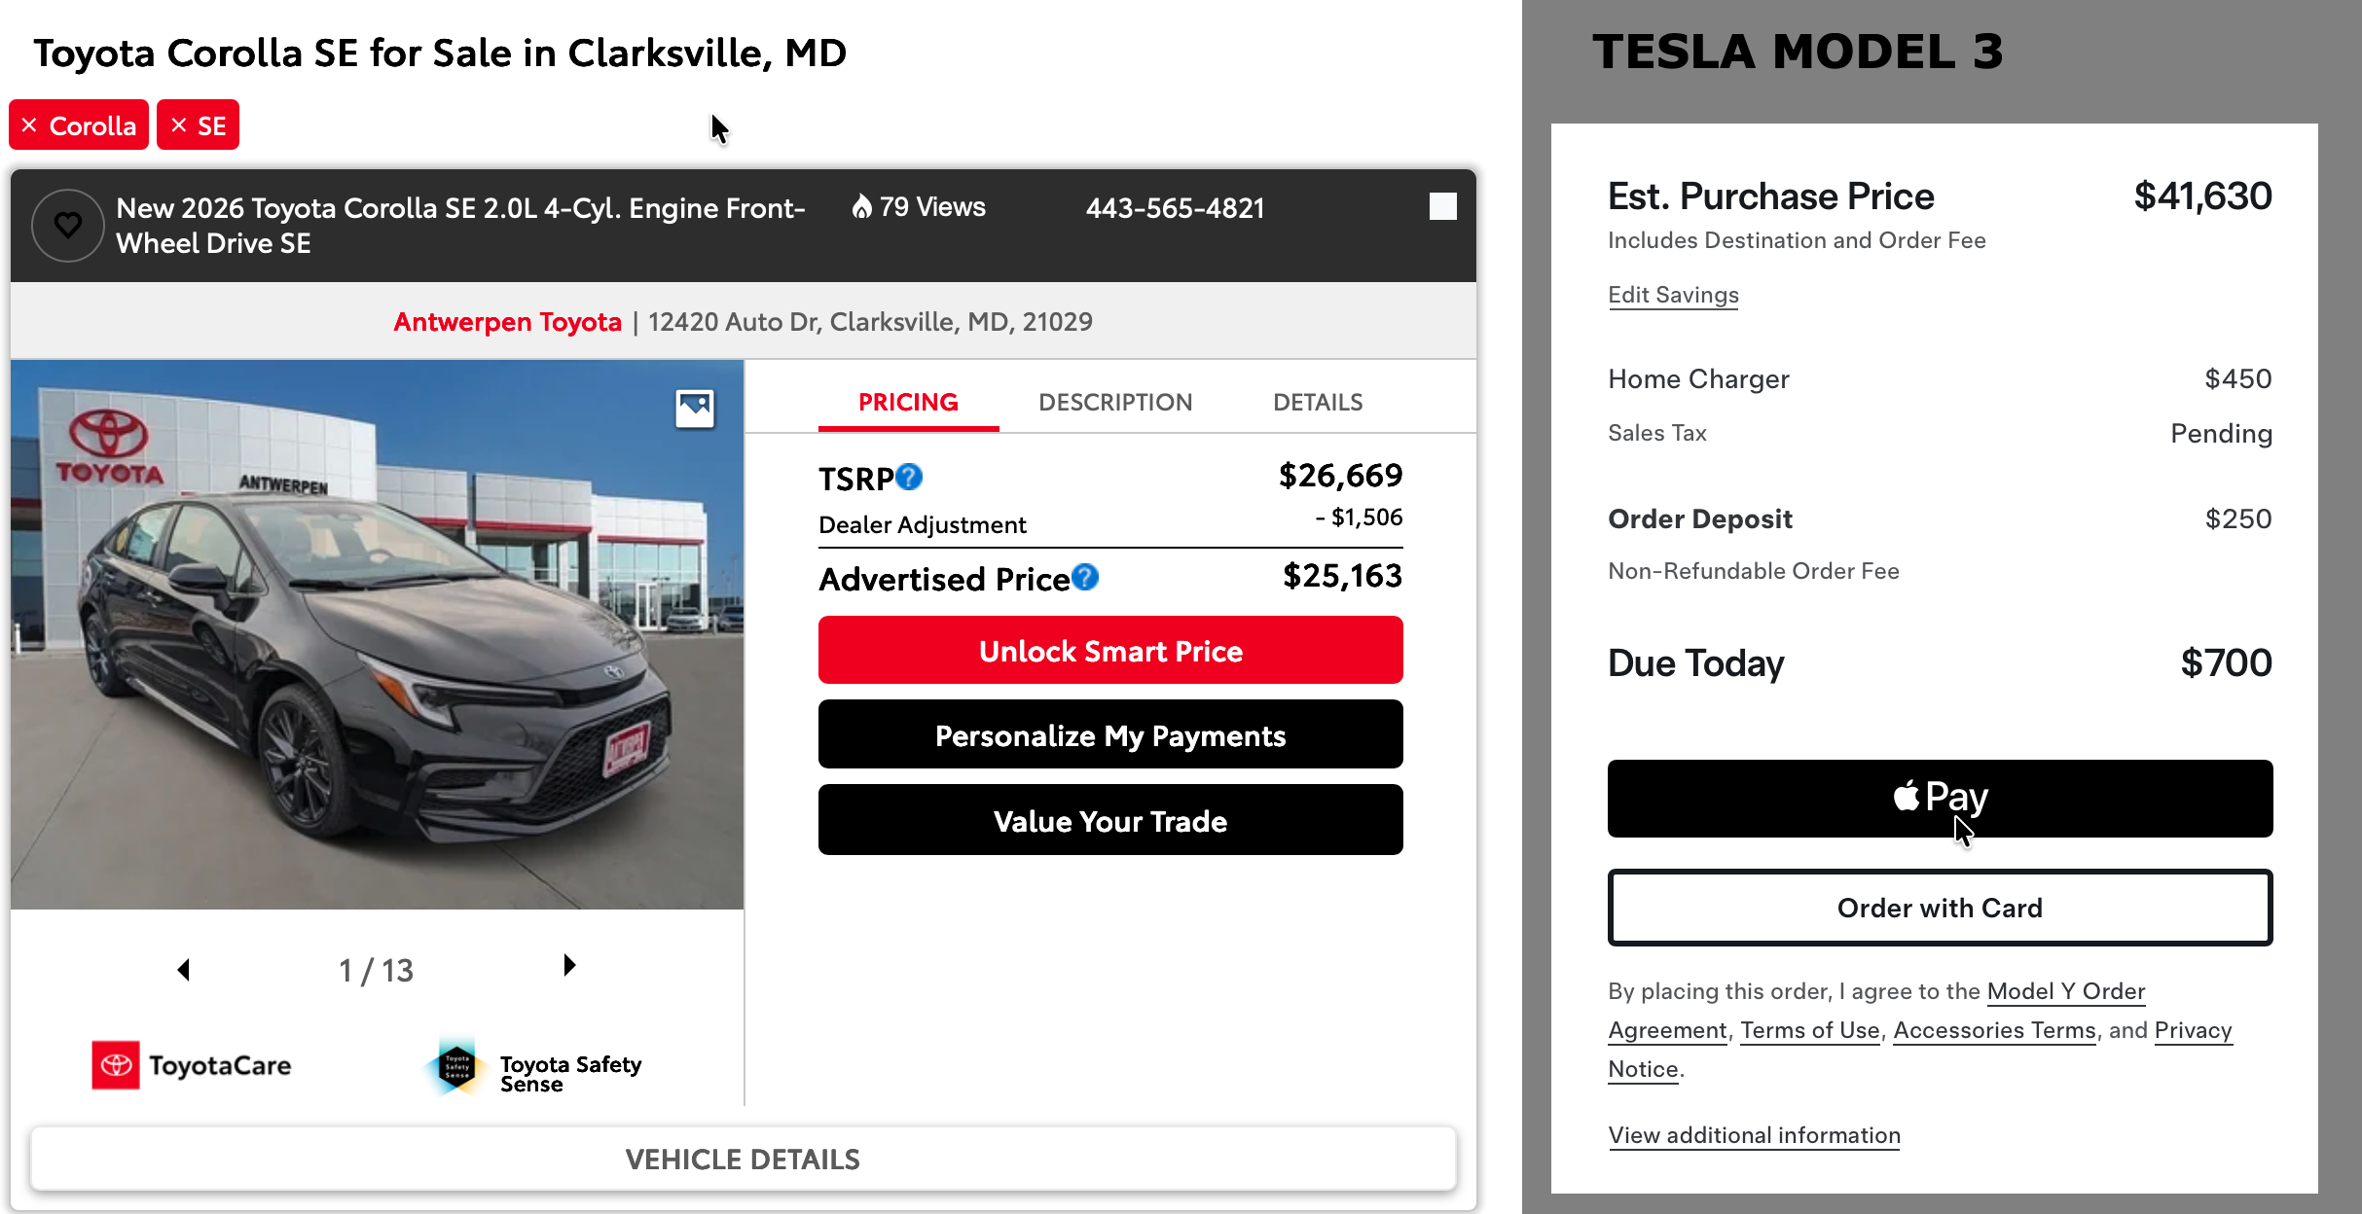Tick the compare checkbox in listing header

pyautogui.click(x=1442, y=206)
